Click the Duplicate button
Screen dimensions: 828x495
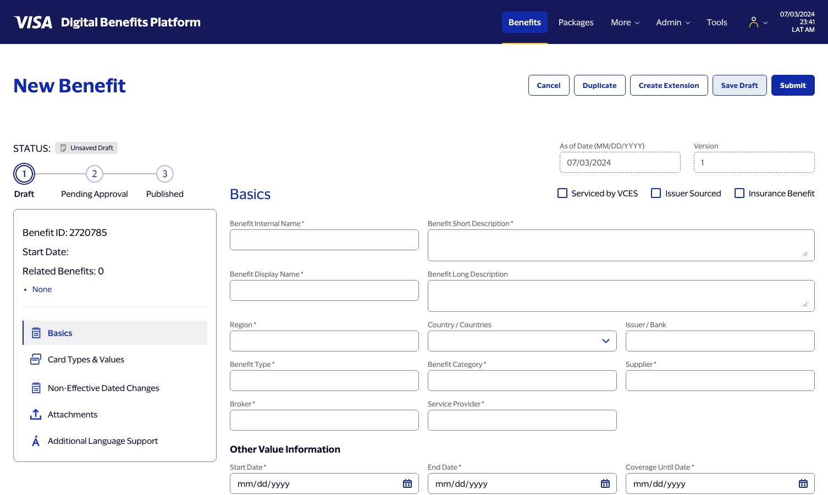coord(599,85)
